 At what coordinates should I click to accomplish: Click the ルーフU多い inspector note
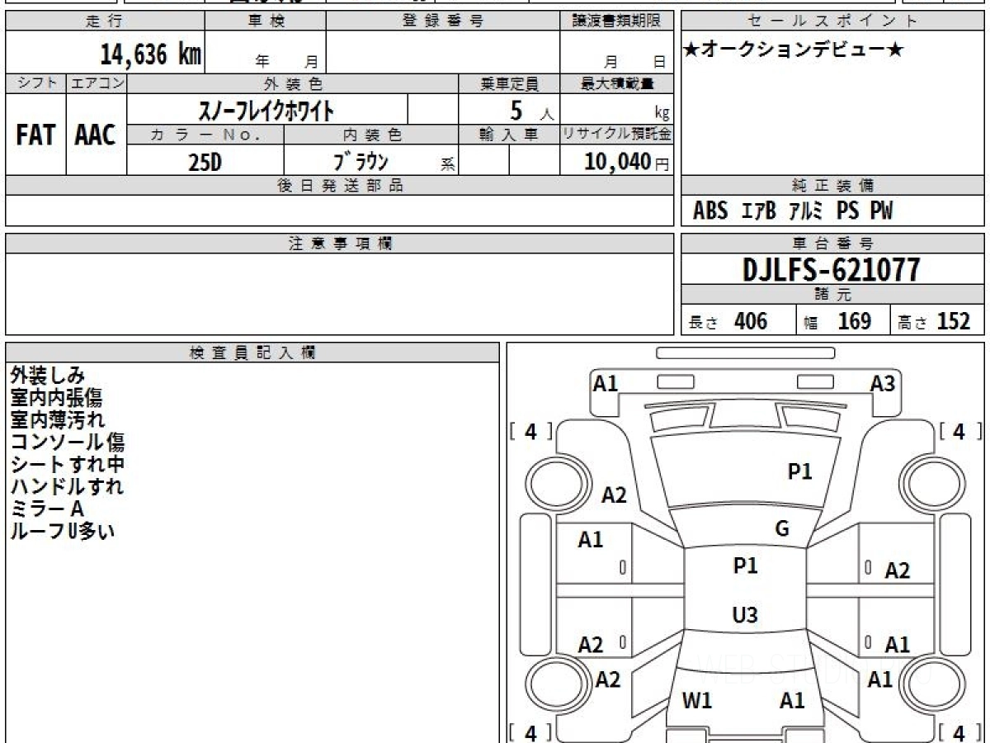pos(62,531)
